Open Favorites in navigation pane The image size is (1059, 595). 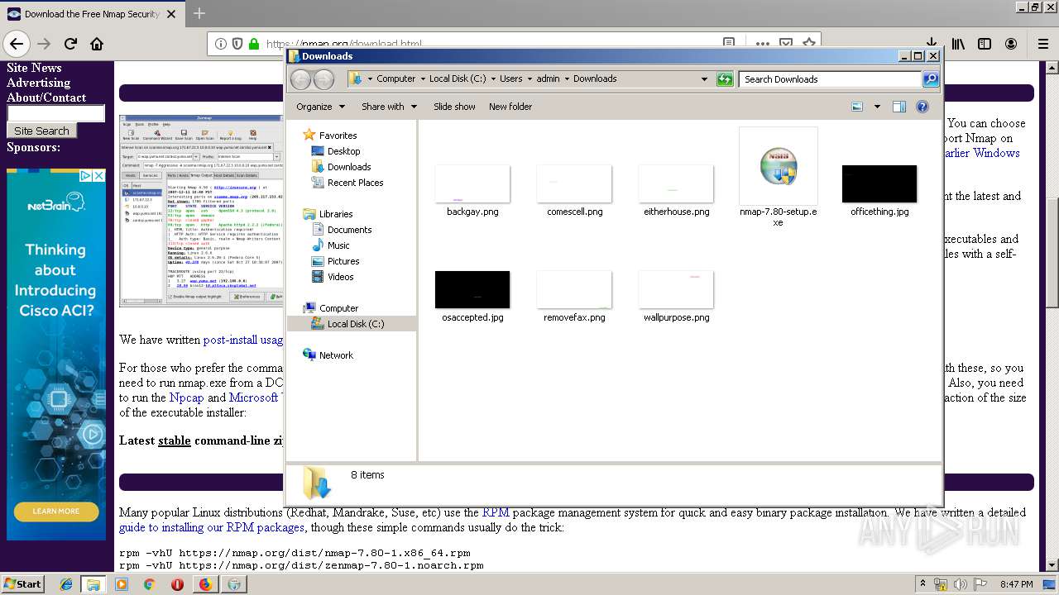pyautogui.click(x=338, y=136)
